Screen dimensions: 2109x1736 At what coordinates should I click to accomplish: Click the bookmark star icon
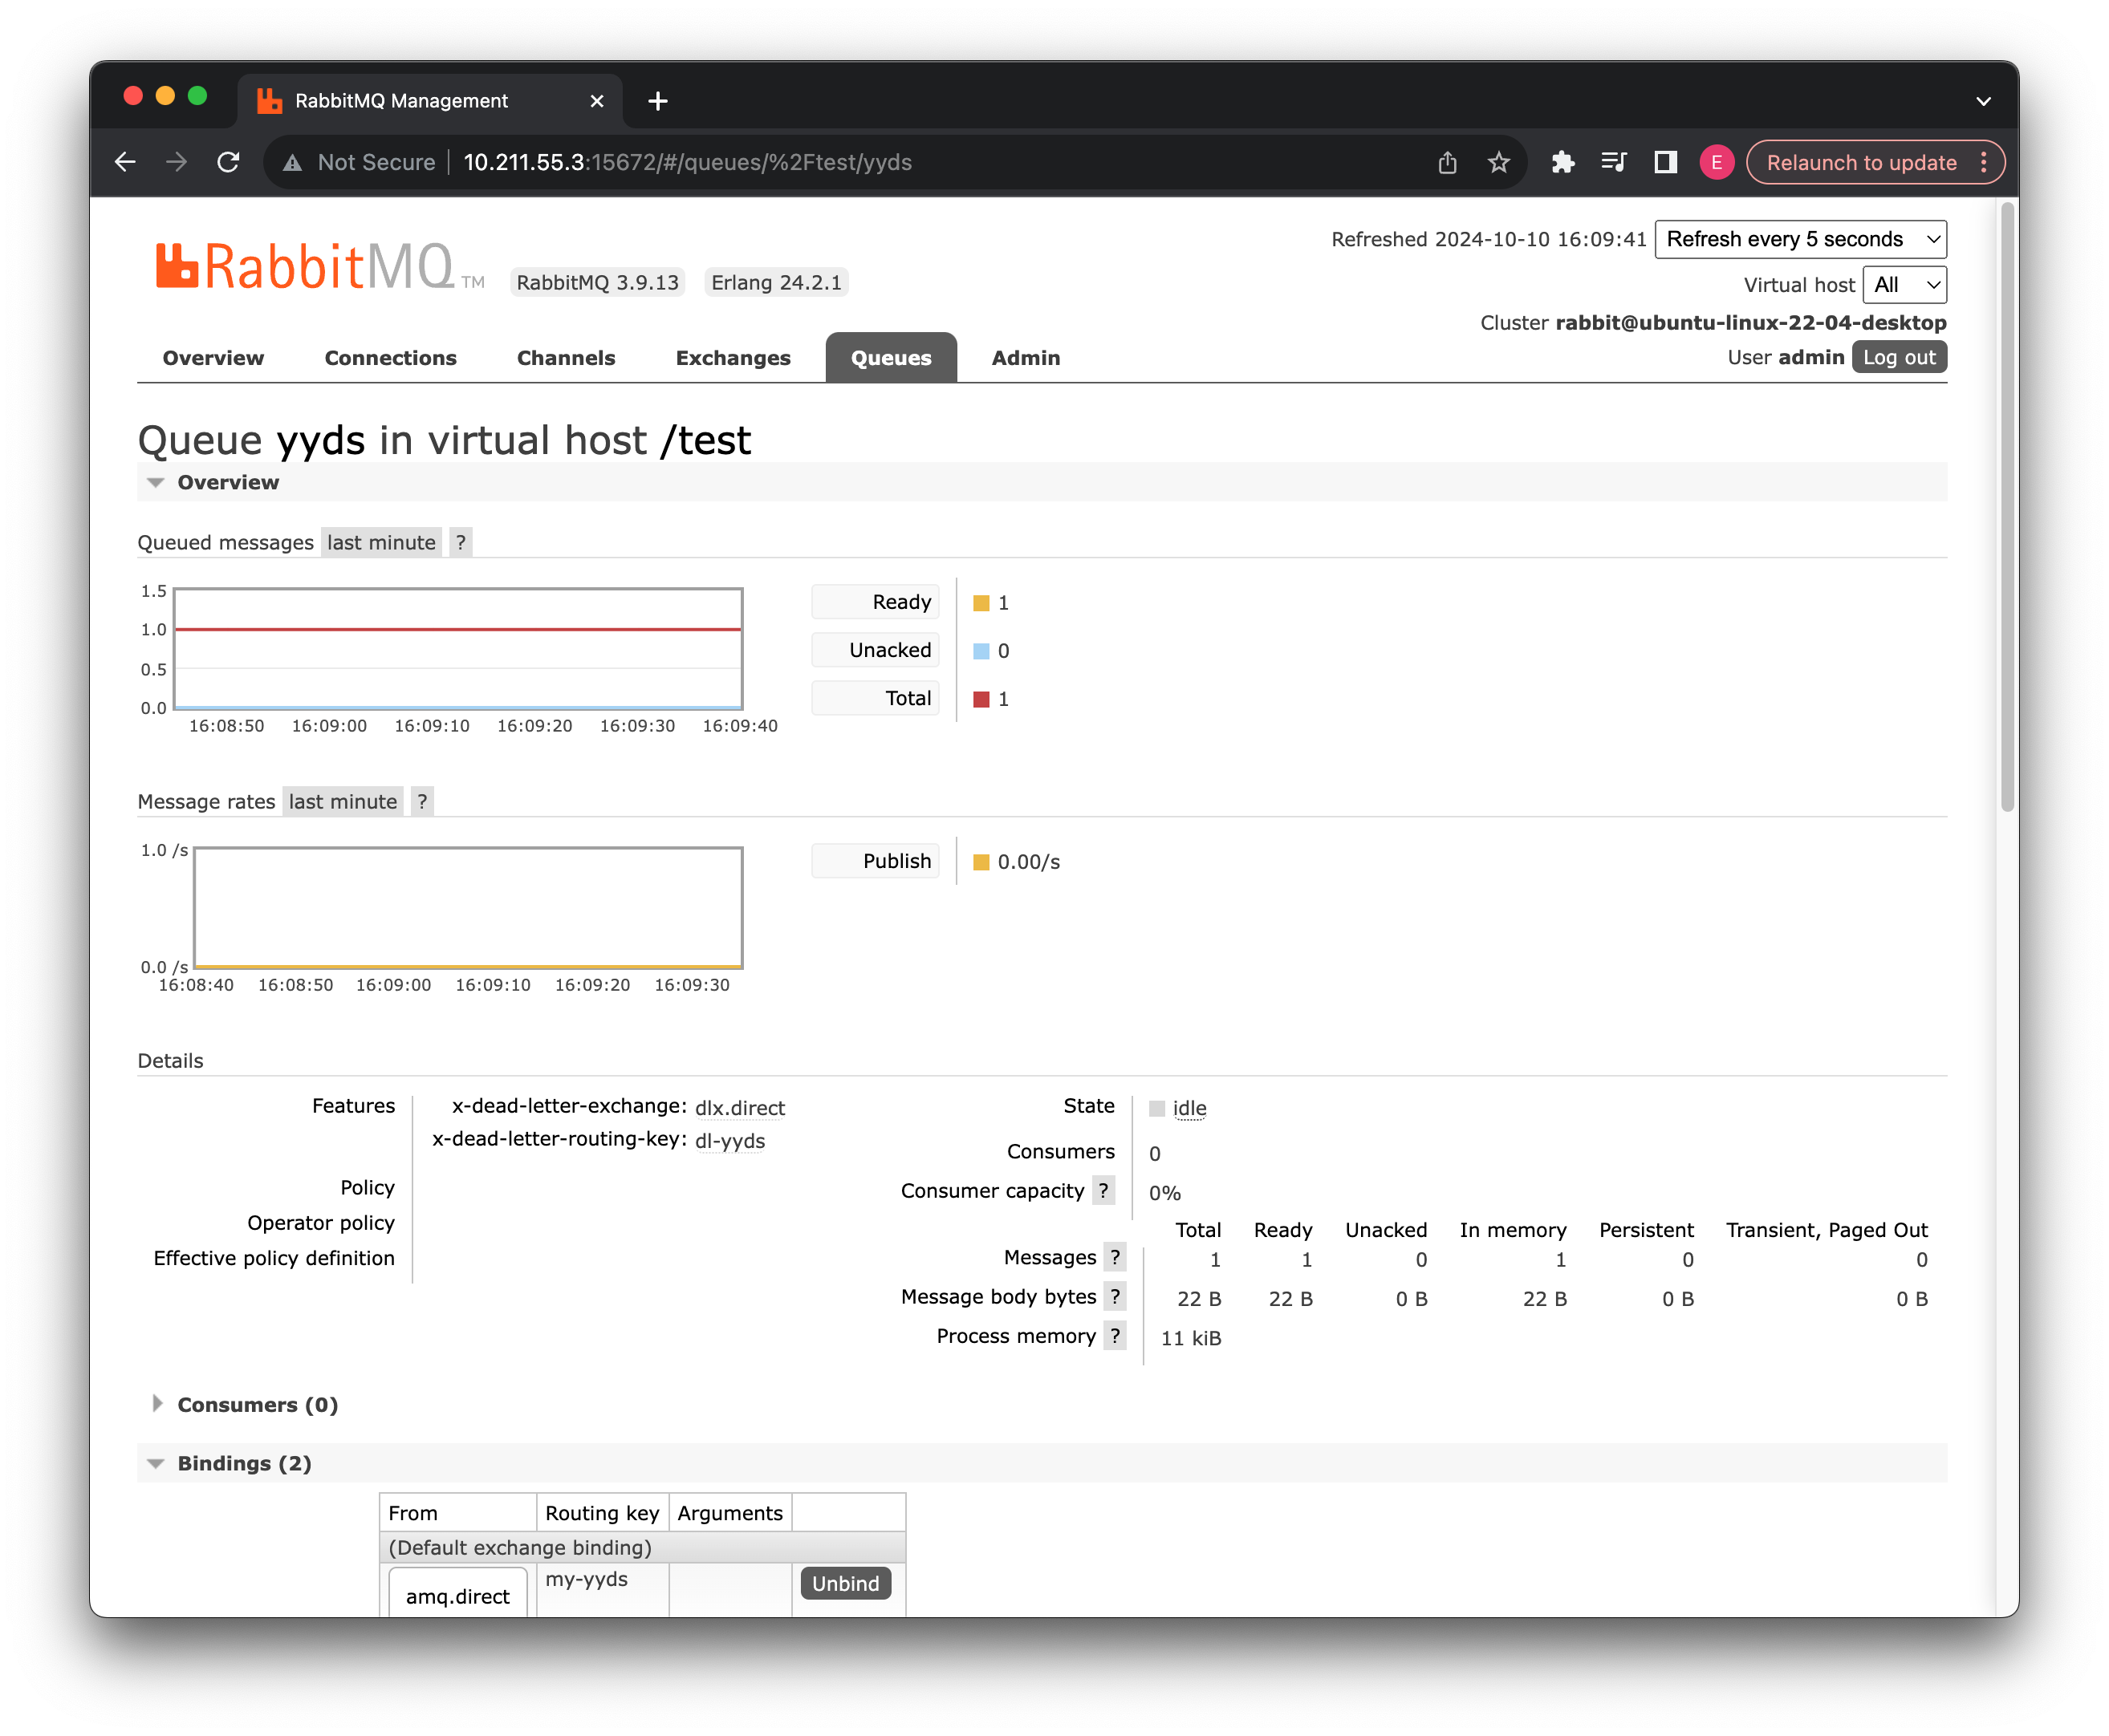[1497, 162]
